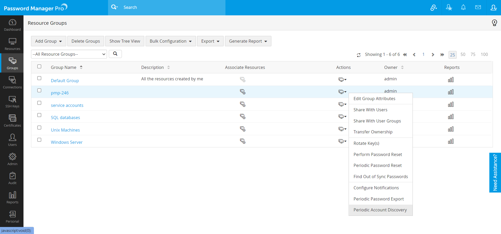Open the All Resource Groups filter combo box
The height and width of the screenshot is (234, 501).
pos(69,54)
